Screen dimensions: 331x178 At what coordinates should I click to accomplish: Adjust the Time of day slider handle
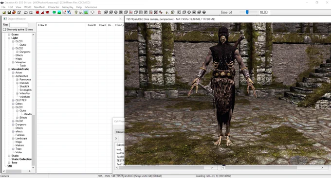[x=247, y=13]
